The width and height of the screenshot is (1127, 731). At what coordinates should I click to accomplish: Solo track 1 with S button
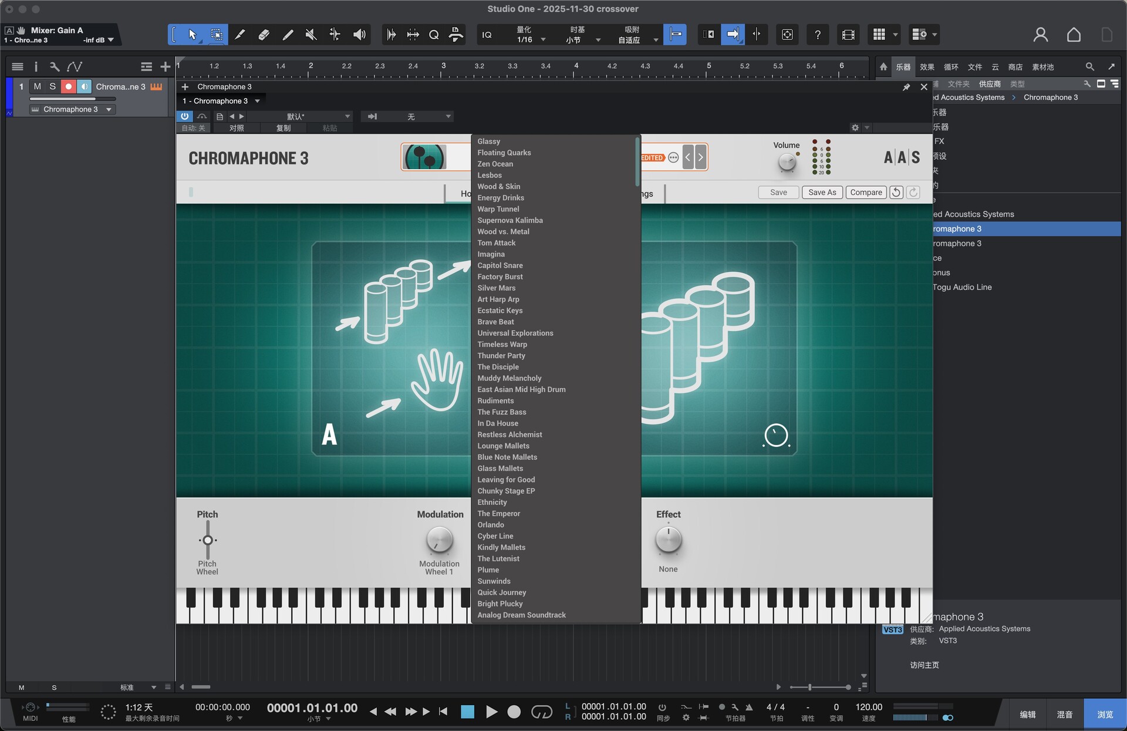[x=53, y=86]
